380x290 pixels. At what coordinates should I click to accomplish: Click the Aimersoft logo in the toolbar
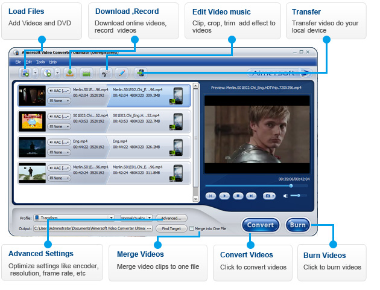pos(279,72)
